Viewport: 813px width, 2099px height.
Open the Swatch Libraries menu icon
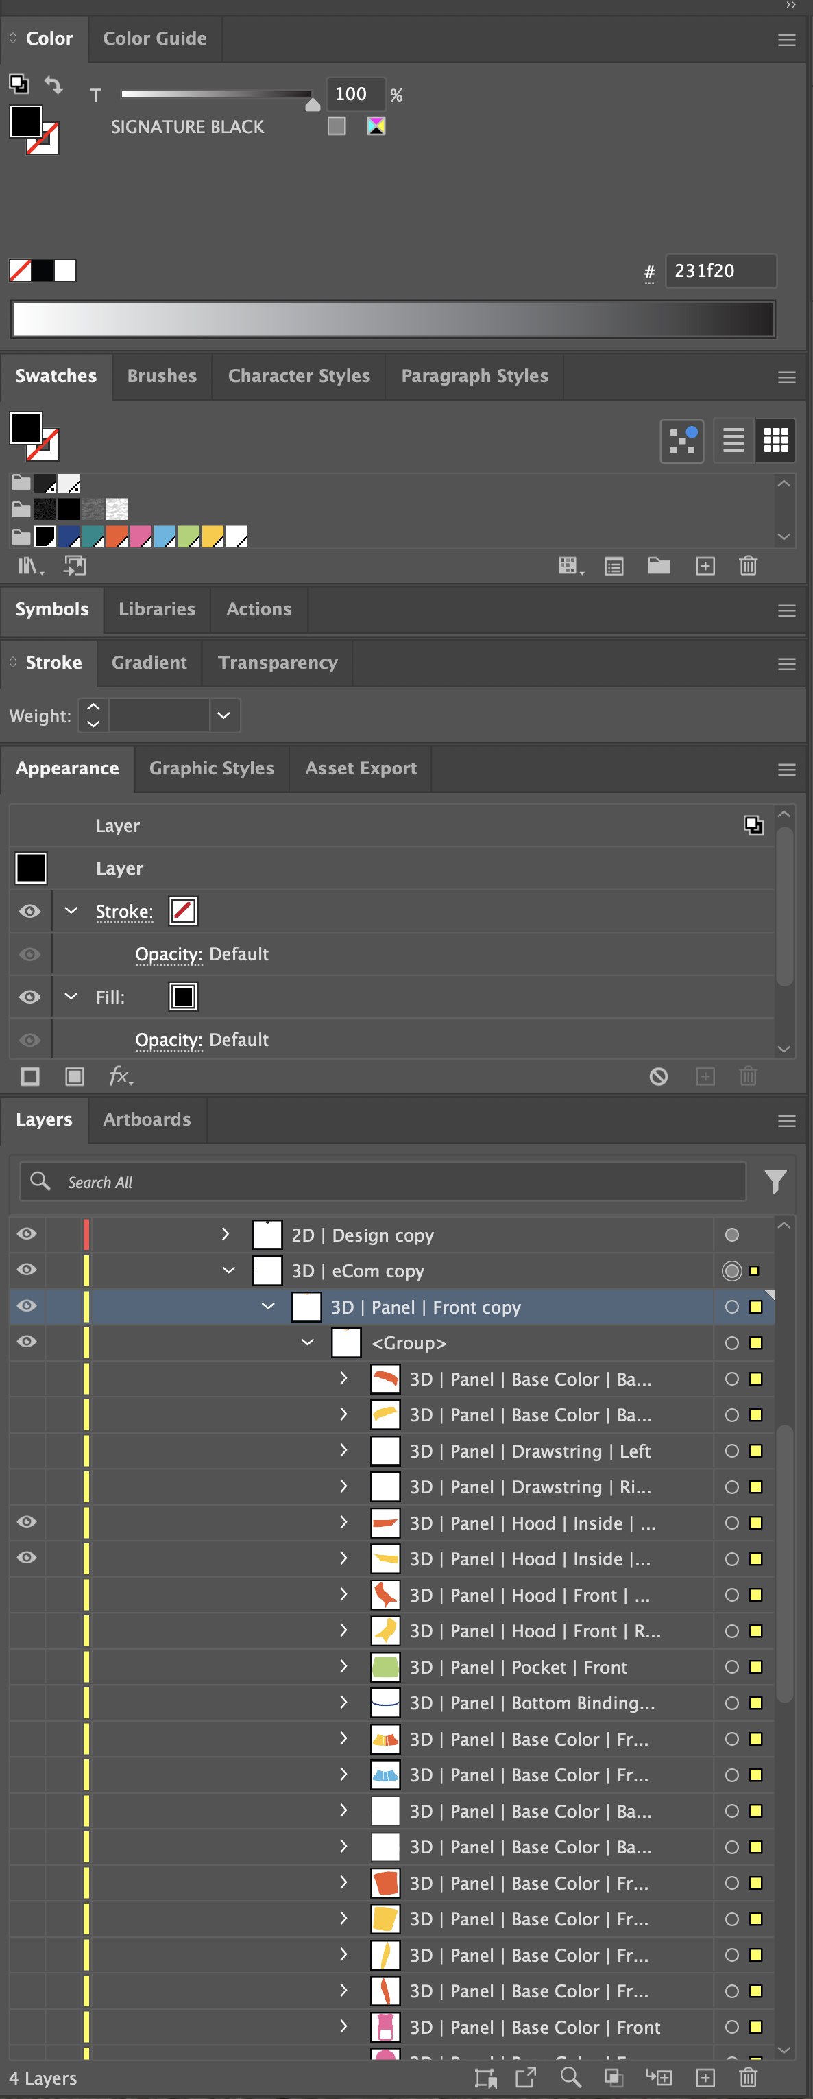(x=29, y=567)
